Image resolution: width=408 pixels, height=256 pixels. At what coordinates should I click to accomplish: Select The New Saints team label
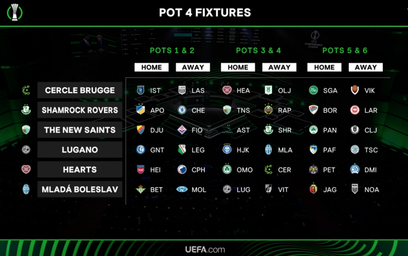tap(80, 130)
